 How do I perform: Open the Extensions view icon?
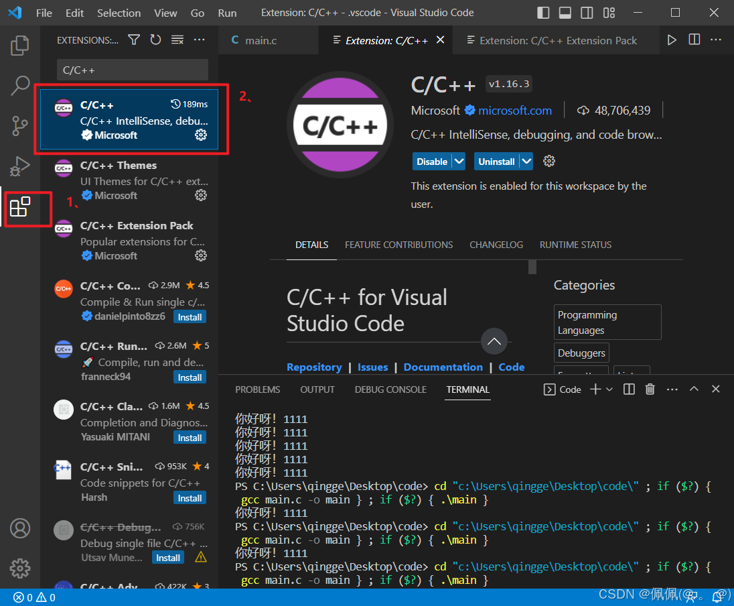coord(20,206)
